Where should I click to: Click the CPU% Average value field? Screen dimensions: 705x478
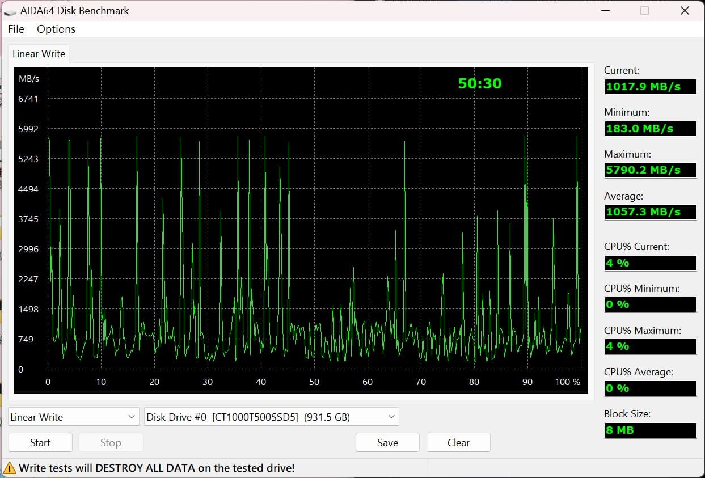click(x=651, y=388)
